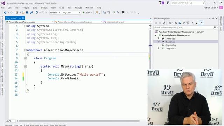
Task: Start debugging with the Start button
Action: coord(86,13)
